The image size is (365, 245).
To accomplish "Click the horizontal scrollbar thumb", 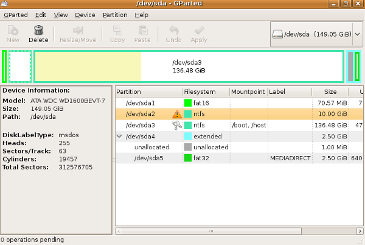I will pyautogui.click(x=212, y=231).
